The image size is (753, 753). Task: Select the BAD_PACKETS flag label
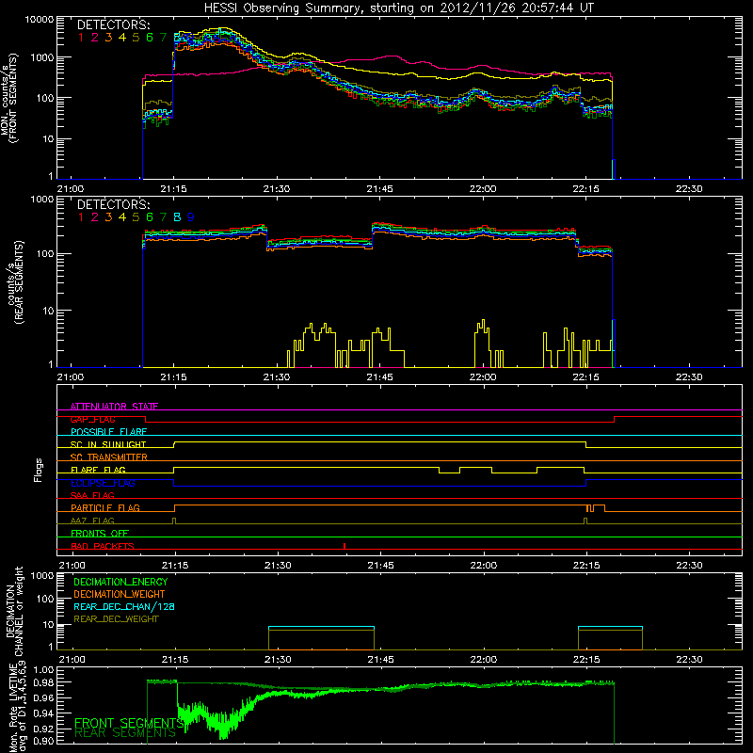pyautogui.click(x=103, y=546)
